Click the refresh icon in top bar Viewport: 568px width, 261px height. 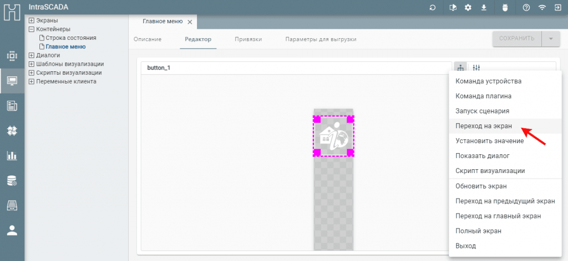tap(433, 8)
